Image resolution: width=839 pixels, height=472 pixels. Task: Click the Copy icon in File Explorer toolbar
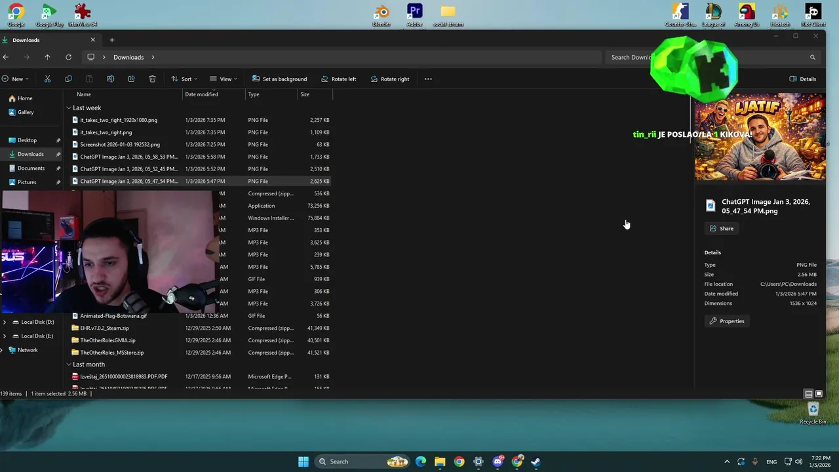coord(68,79)
